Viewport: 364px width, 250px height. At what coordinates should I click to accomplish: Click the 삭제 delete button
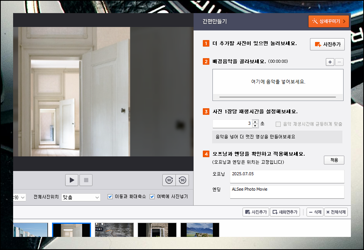[315, 212]
